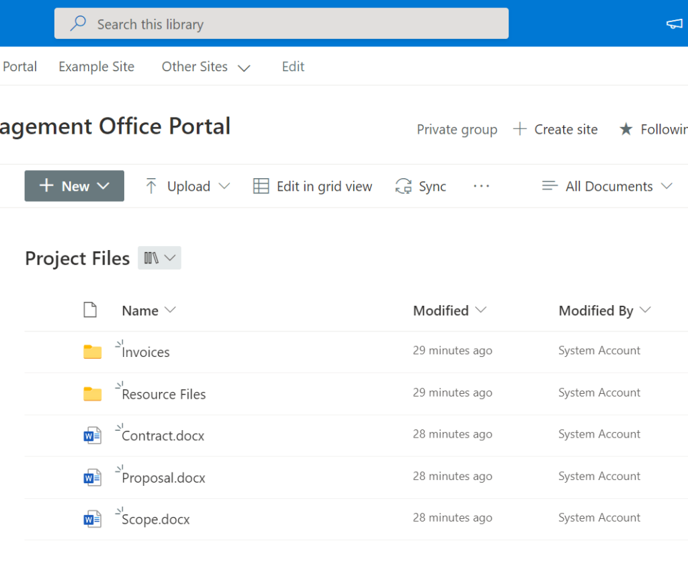The width and height of the screenshot is (688, 572).
Task: Click the Project Files heading
Action: 77,258
